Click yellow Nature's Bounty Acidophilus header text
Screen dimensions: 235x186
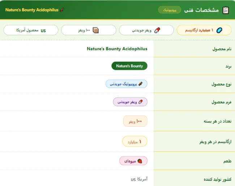coord(32,10)
